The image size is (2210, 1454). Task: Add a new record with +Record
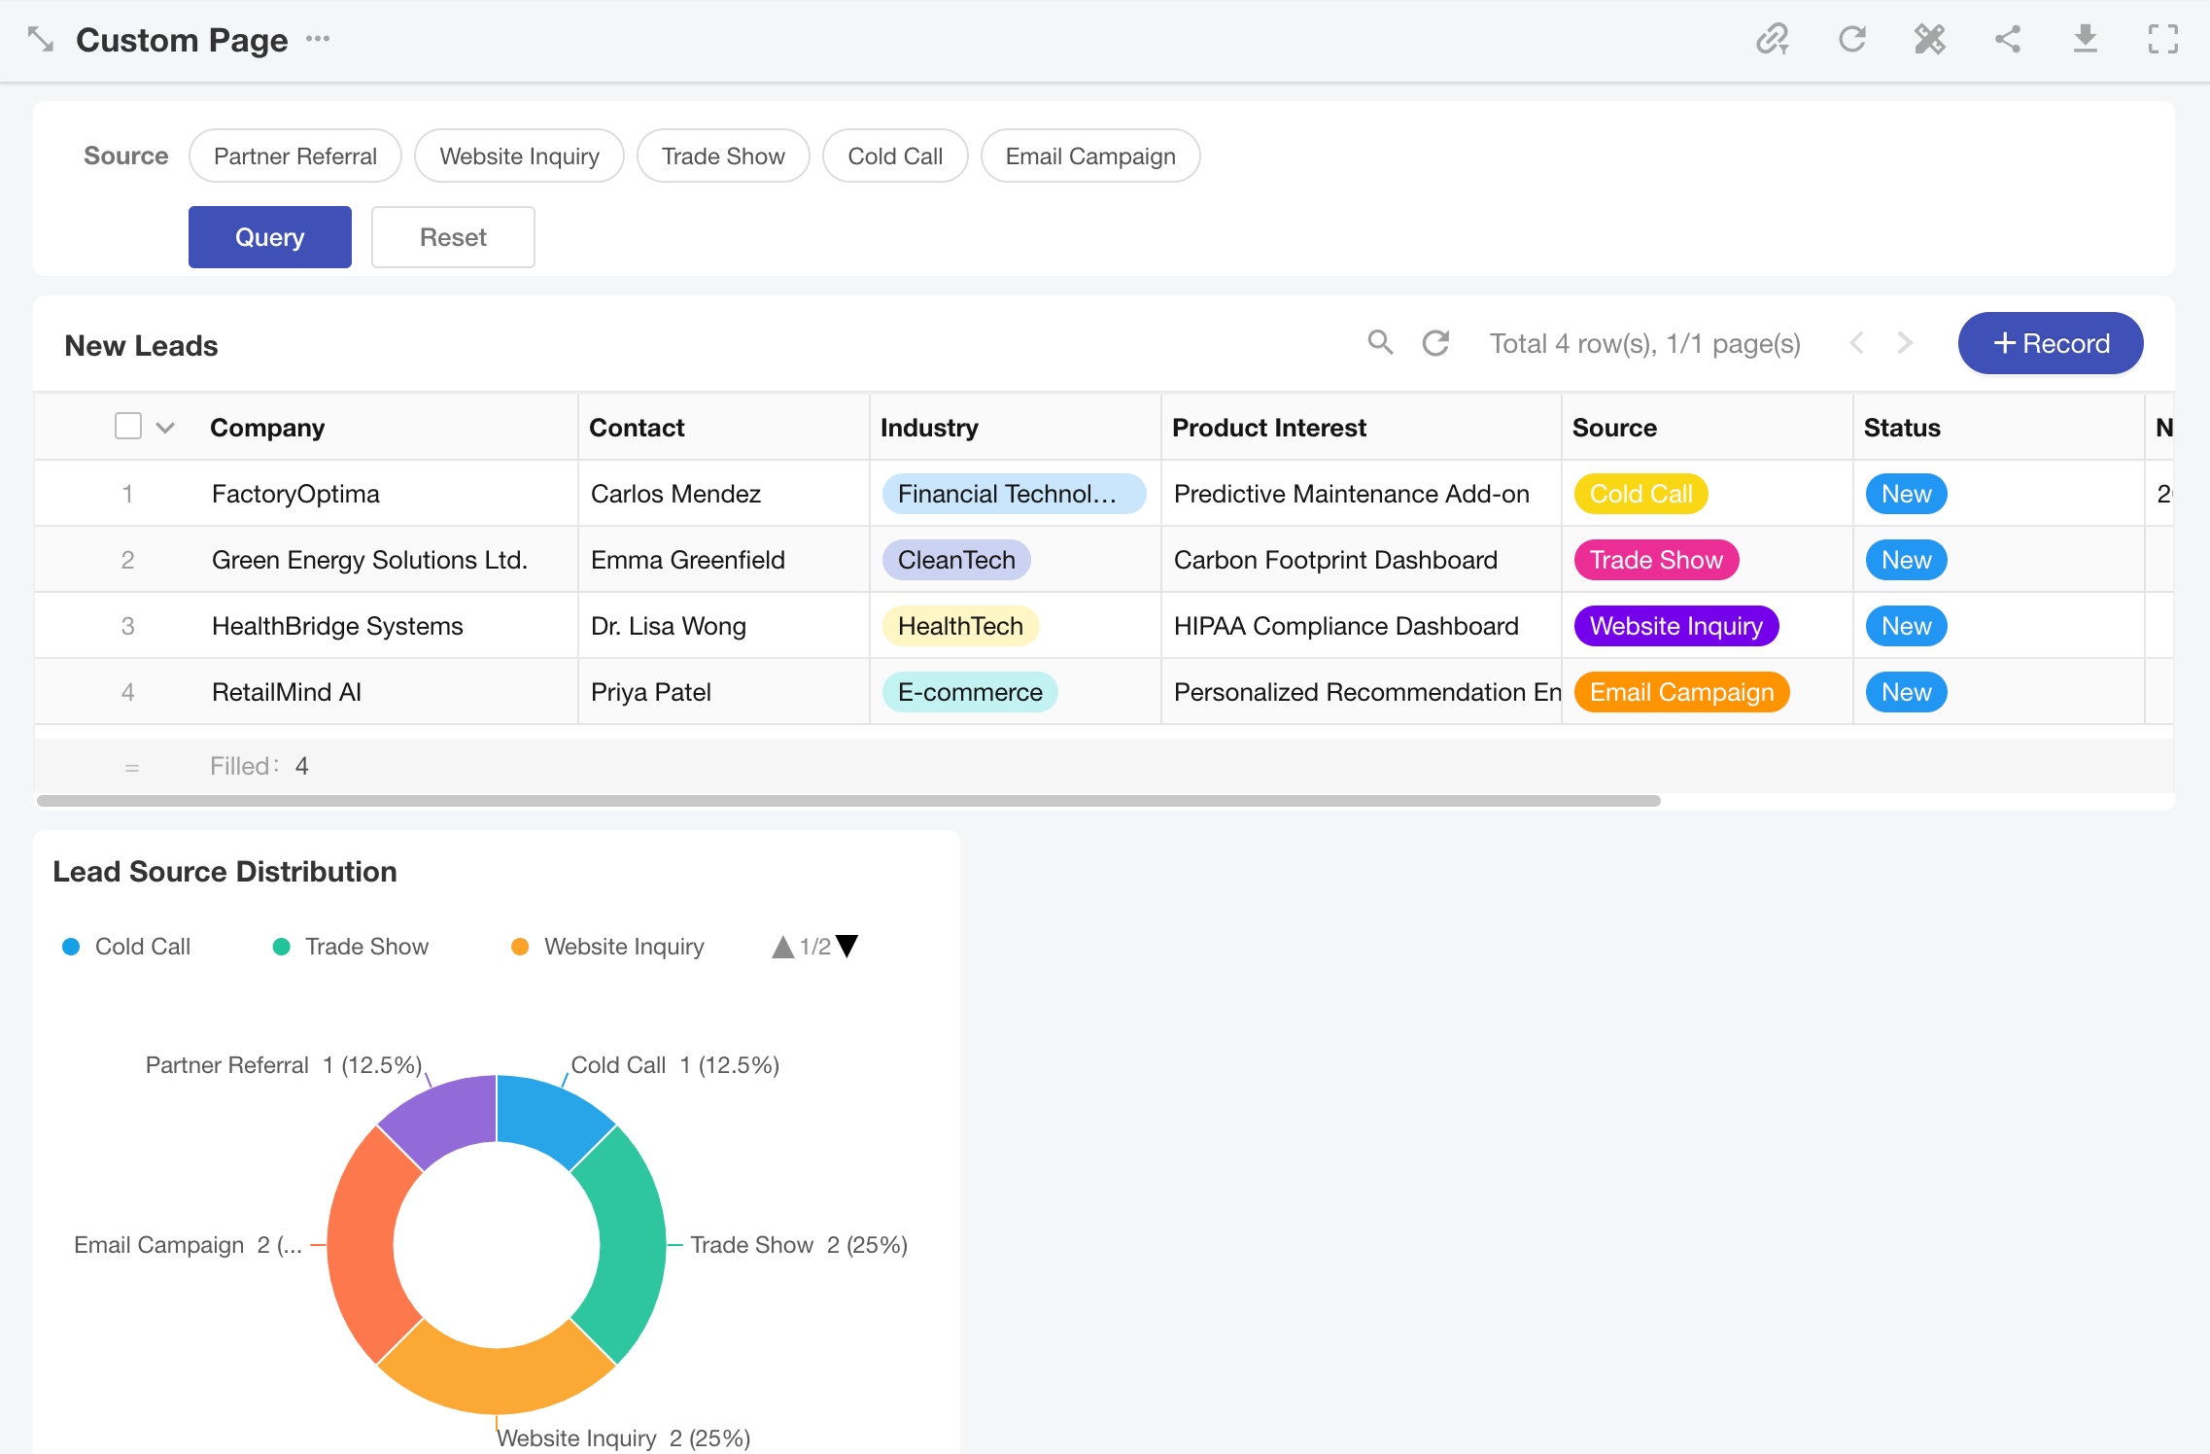tap(2050, 343)
